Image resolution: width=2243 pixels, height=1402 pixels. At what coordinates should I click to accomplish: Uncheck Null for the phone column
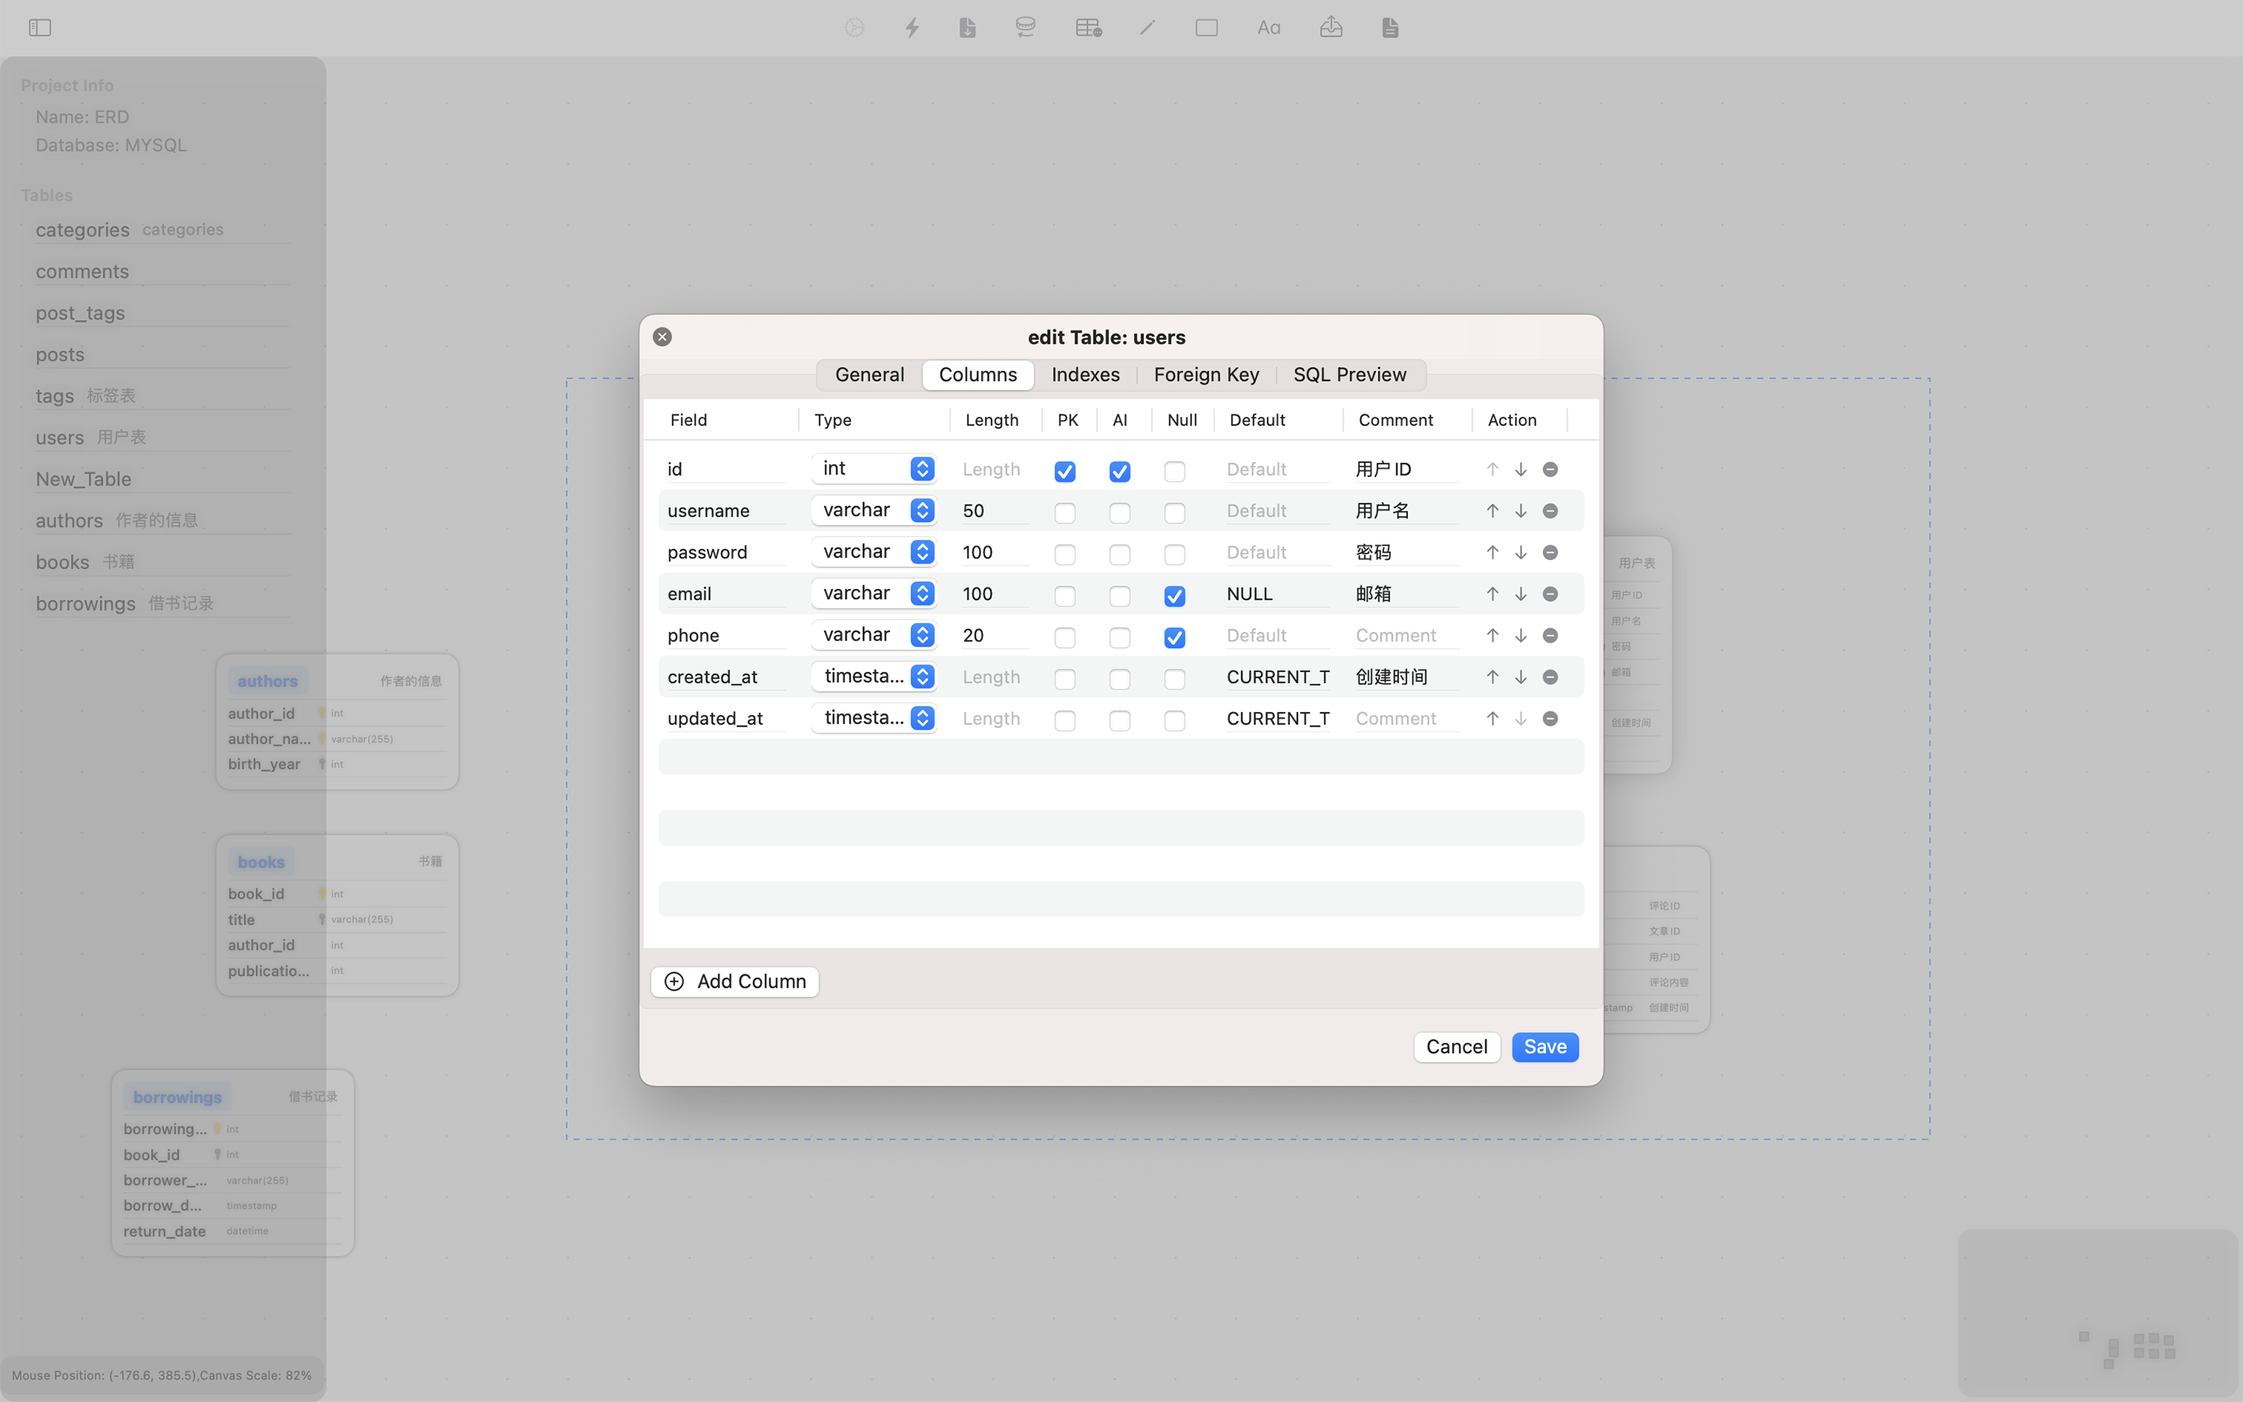(x=1174, y=637)
